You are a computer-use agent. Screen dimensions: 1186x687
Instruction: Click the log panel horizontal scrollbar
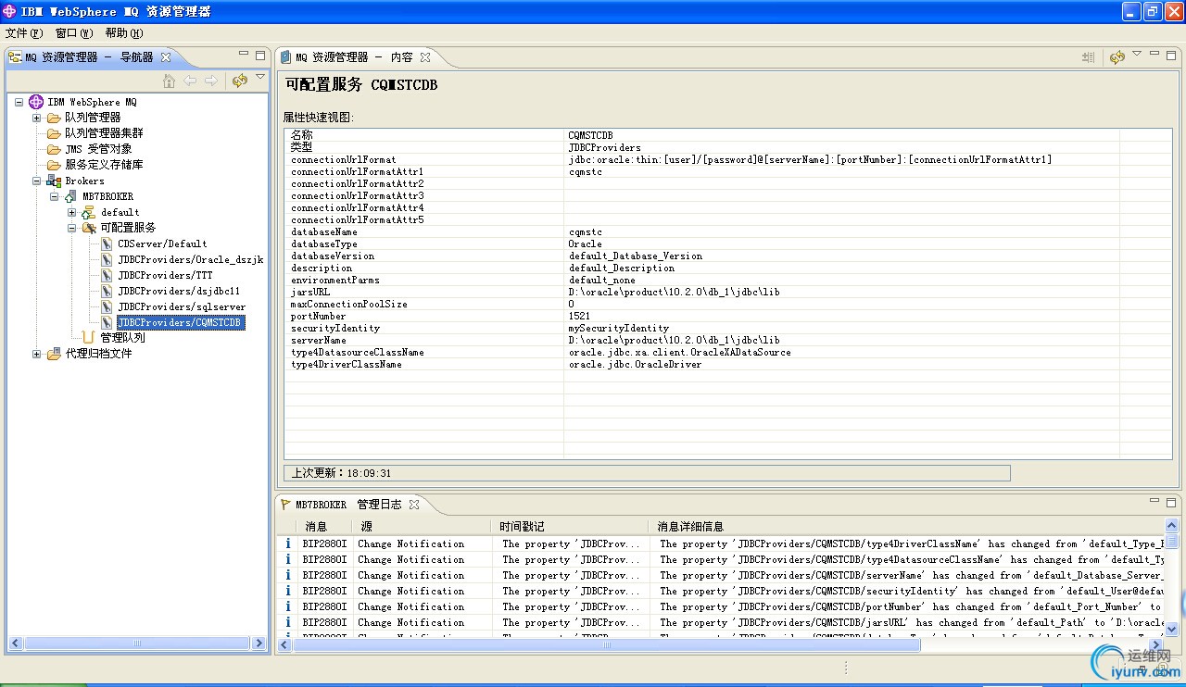(x=607, y=644)
